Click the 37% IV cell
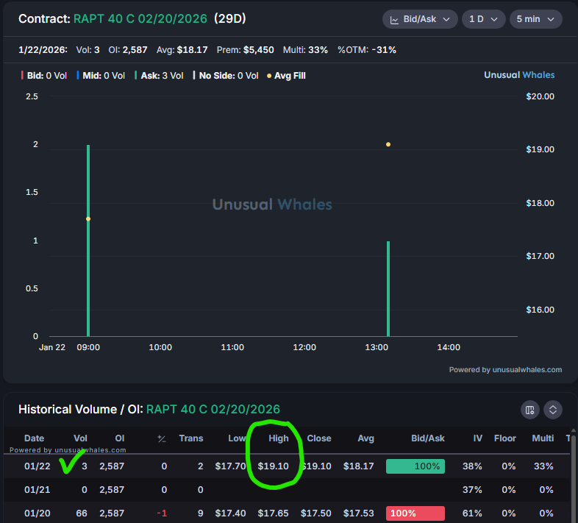Viewport: 578px width, 523px height. coord(472,490)
